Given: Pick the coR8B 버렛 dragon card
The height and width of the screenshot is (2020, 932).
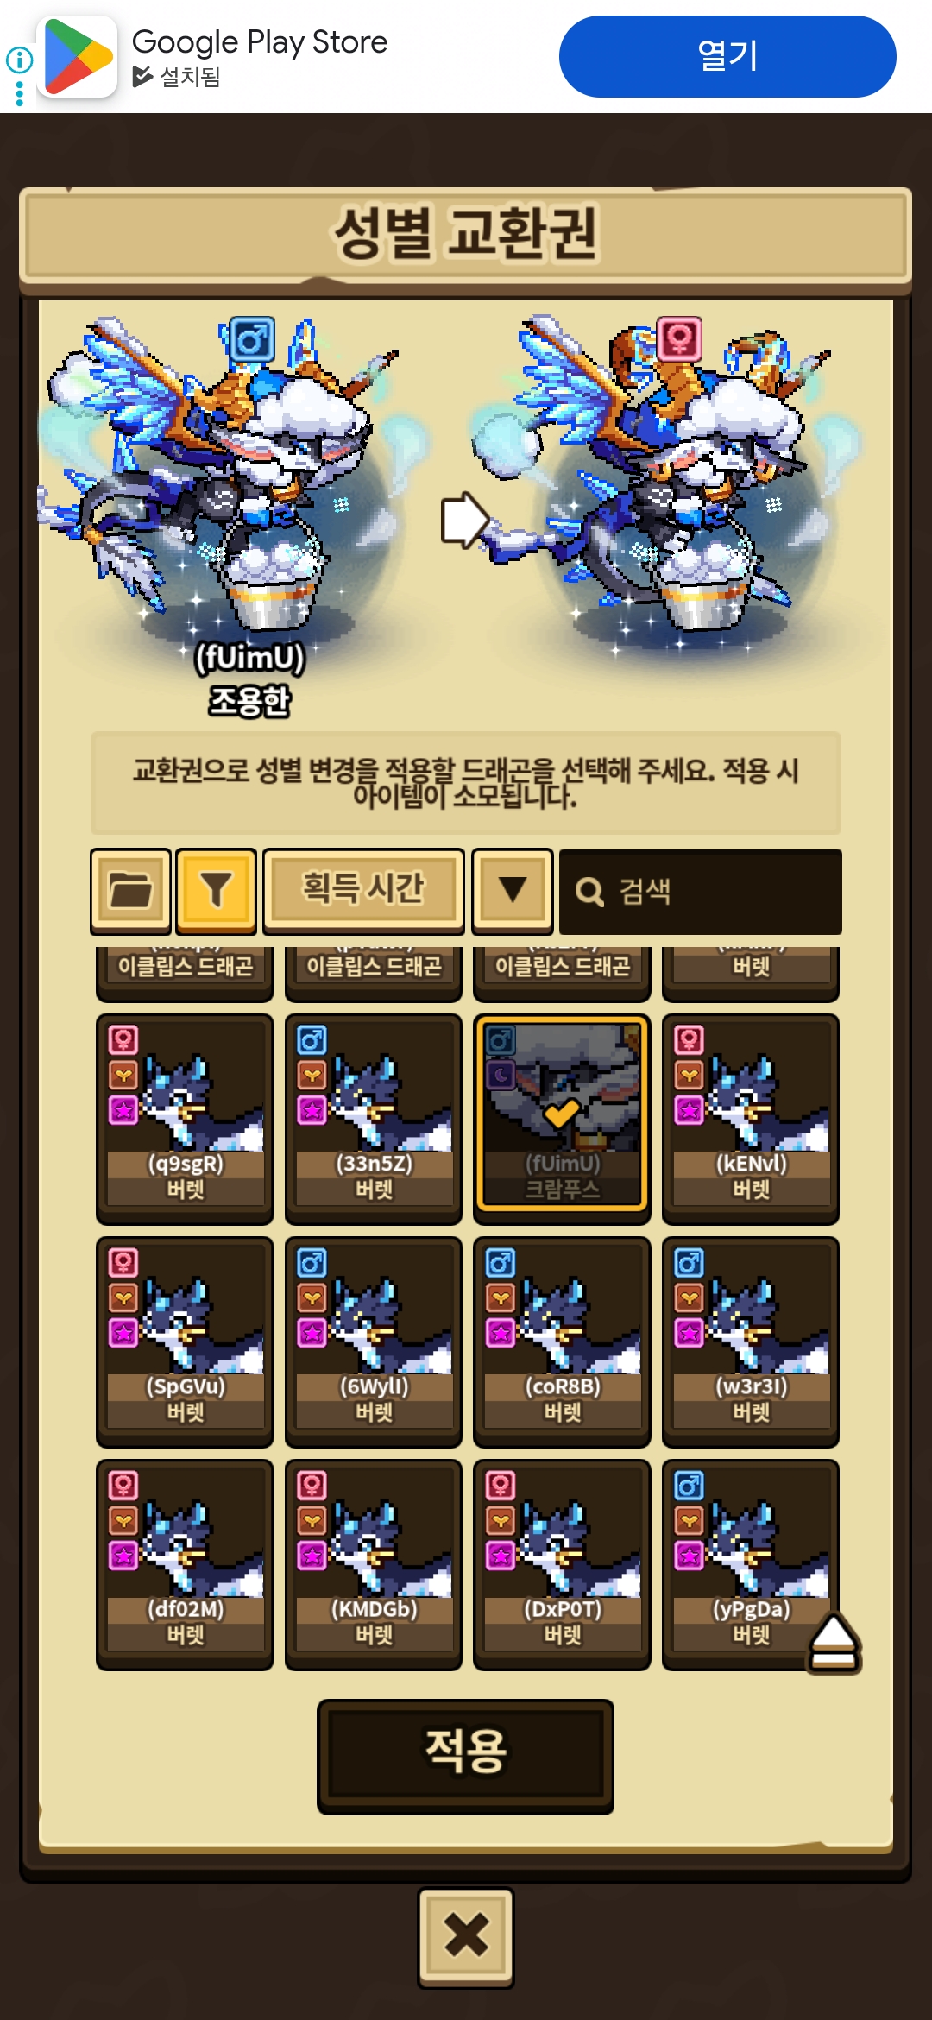Looking at the screenshot, I should (562, 1341).
